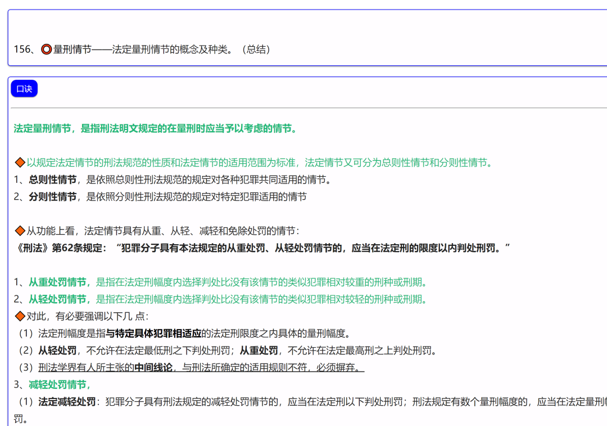Click the blue 口诀 button
This screenshot has width=607, height=426.
pyautogui.click(x=24, y=89)
